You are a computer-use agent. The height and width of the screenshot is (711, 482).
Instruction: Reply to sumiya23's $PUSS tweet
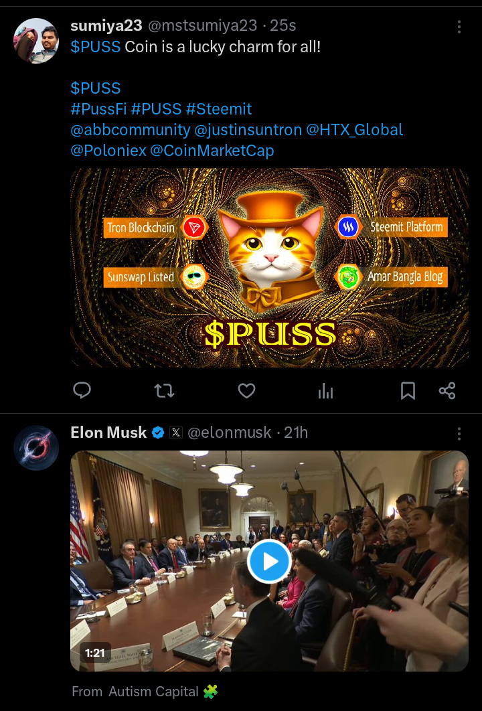pos(82,390)
